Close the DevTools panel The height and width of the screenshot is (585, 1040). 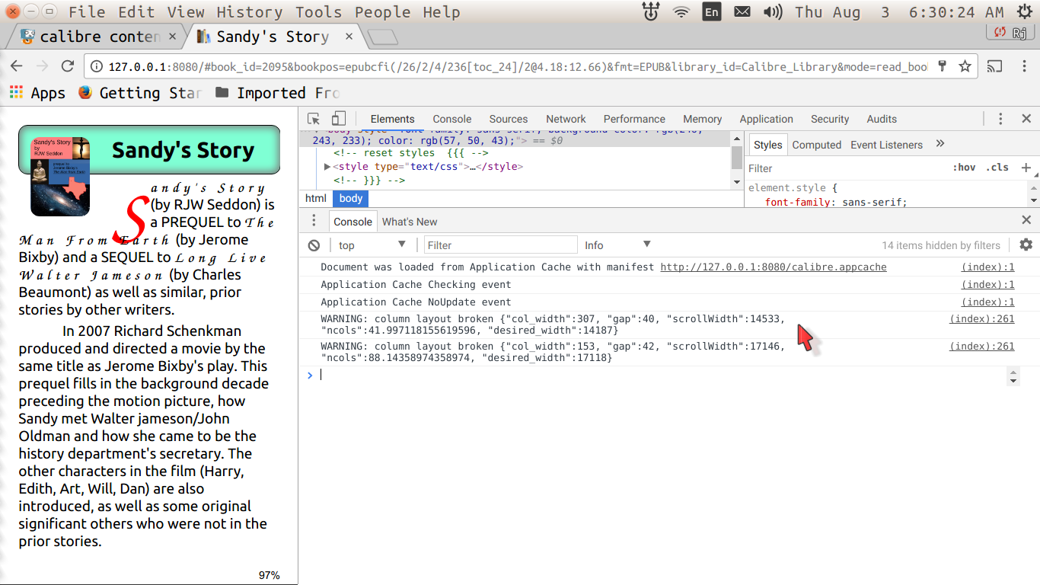coord(1026,119)
